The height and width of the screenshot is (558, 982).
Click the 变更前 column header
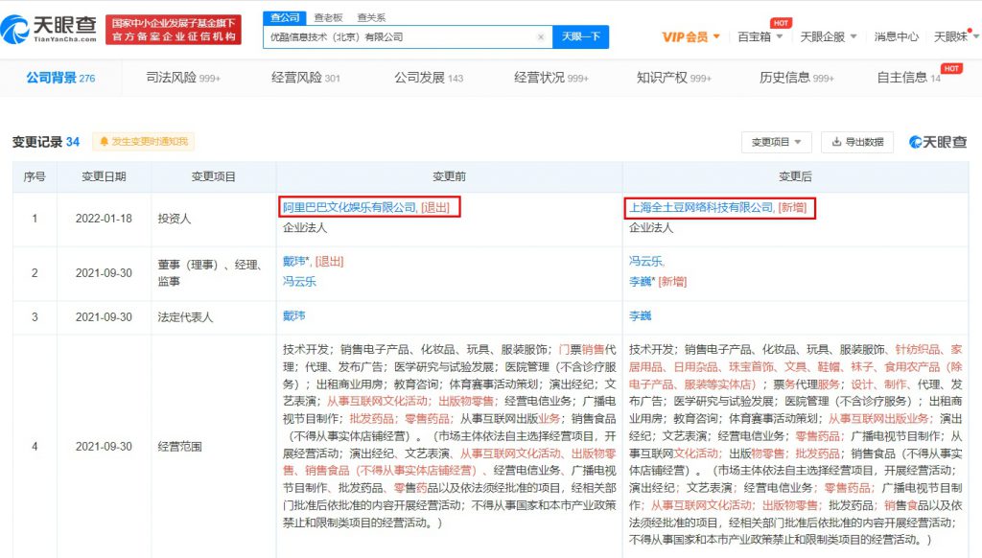tap(449, 176)
